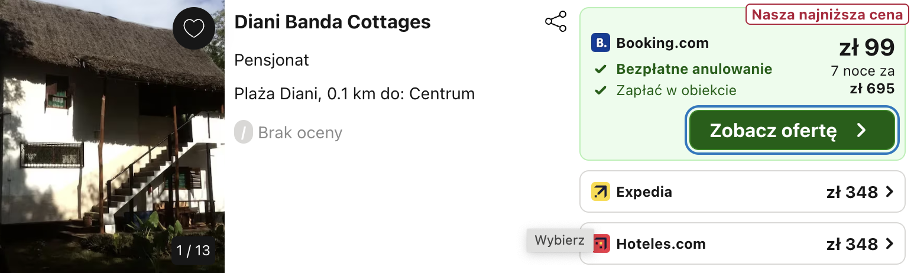914x273 pixels.
Task: Click the zł 99 Booking.com price
Action: [x=867, y=47]
